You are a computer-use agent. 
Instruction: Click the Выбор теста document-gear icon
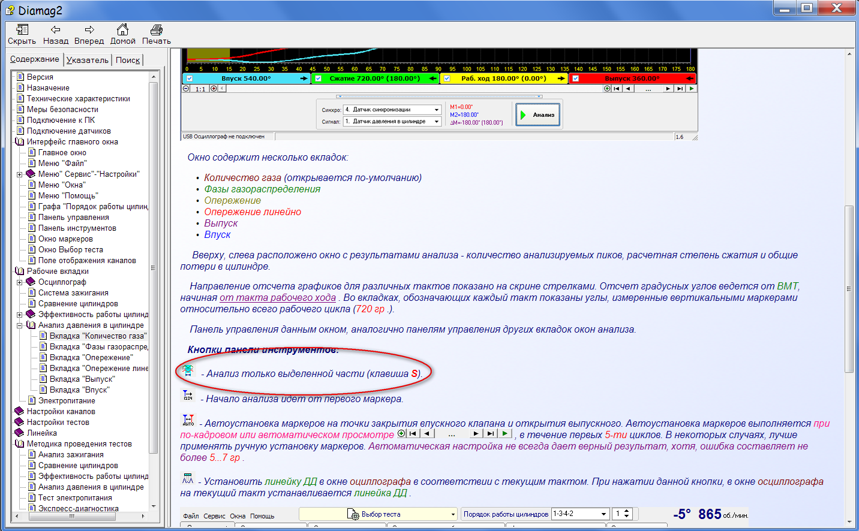(x=353, y=514)
